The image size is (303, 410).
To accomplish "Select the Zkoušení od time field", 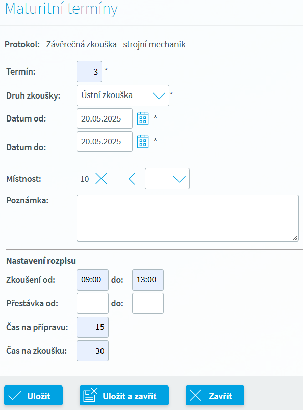I will (x=92, y=280).
